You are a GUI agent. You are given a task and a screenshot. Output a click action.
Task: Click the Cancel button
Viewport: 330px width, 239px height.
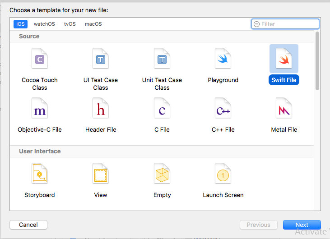pos(28,225)
